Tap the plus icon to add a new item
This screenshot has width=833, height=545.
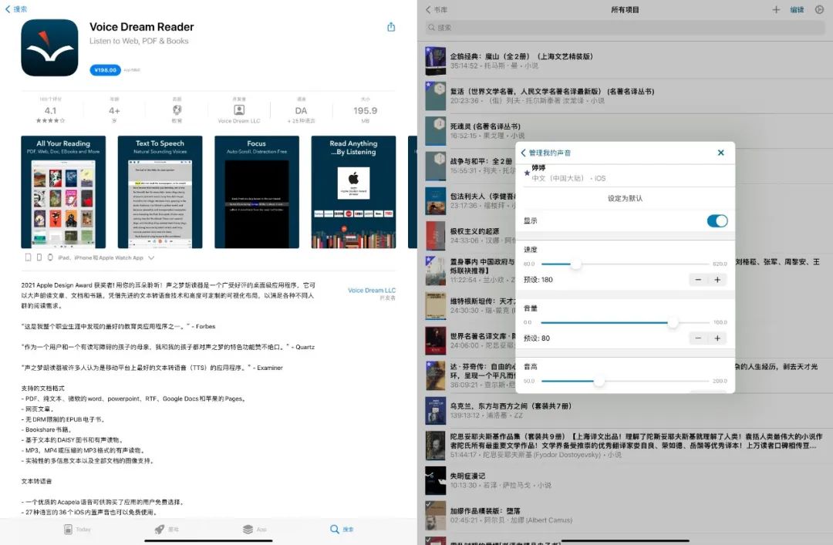[777, 9]
